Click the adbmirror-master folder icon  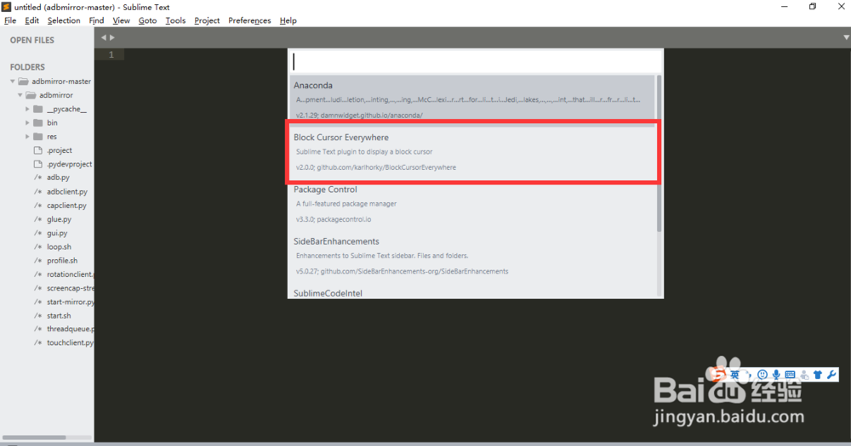[x=23, y=82]
